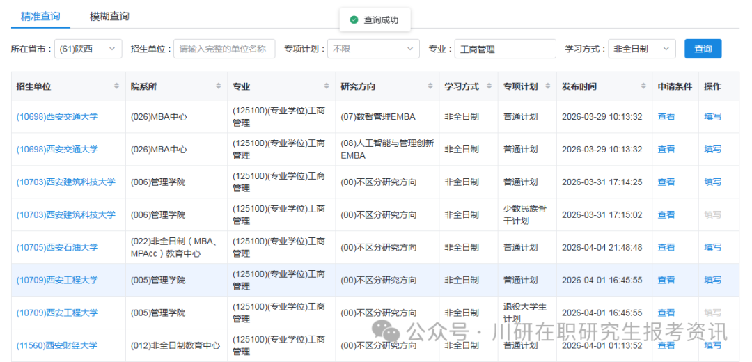This screenshot has width=752, height=362.
Task: Click the 申请条件 column header
Action: coord(675,86)
